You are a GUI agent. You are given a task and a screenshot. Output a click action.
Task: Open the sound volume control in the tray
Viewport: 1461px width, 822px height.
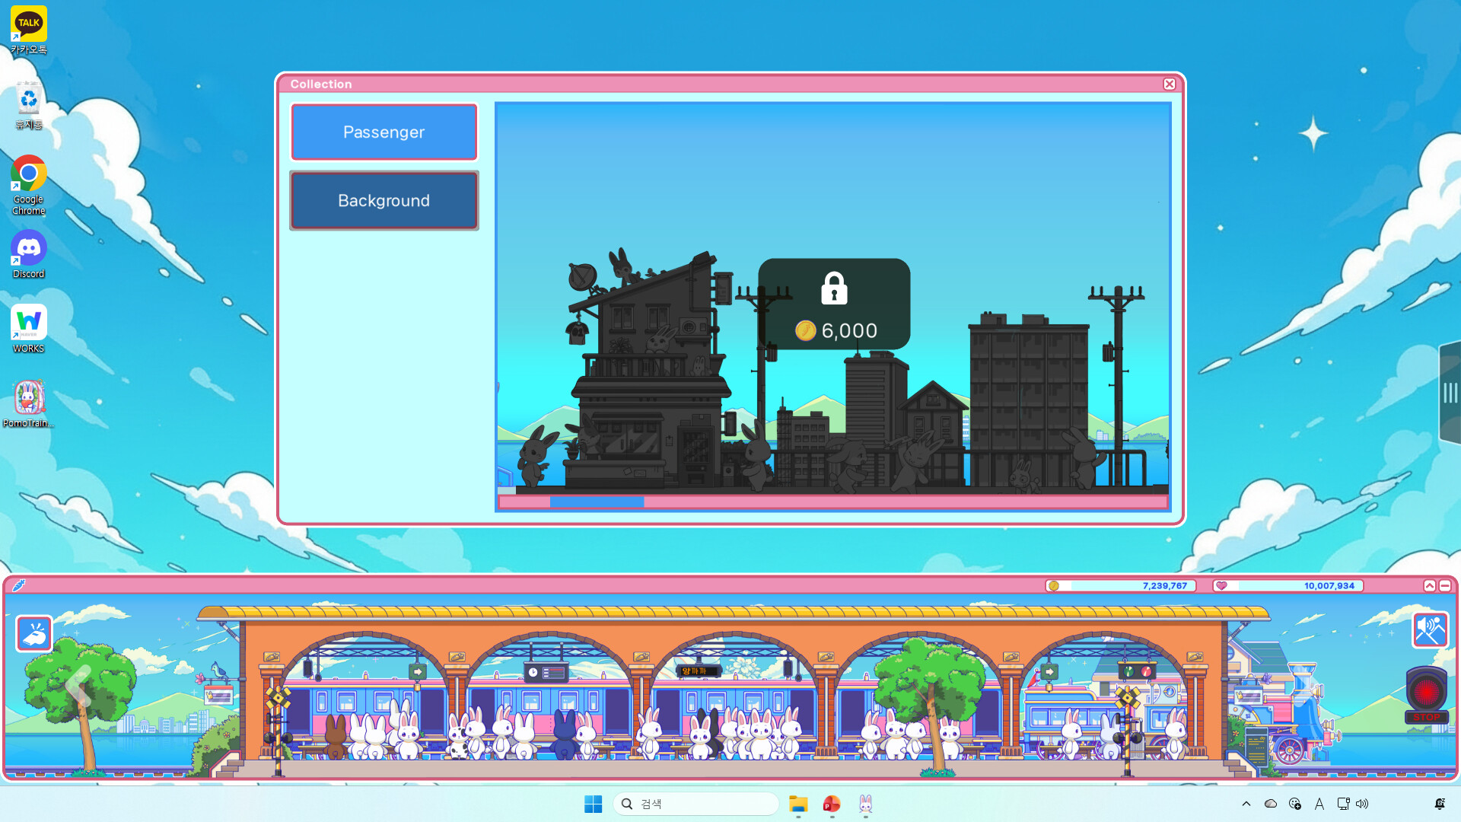point(1364,804)
